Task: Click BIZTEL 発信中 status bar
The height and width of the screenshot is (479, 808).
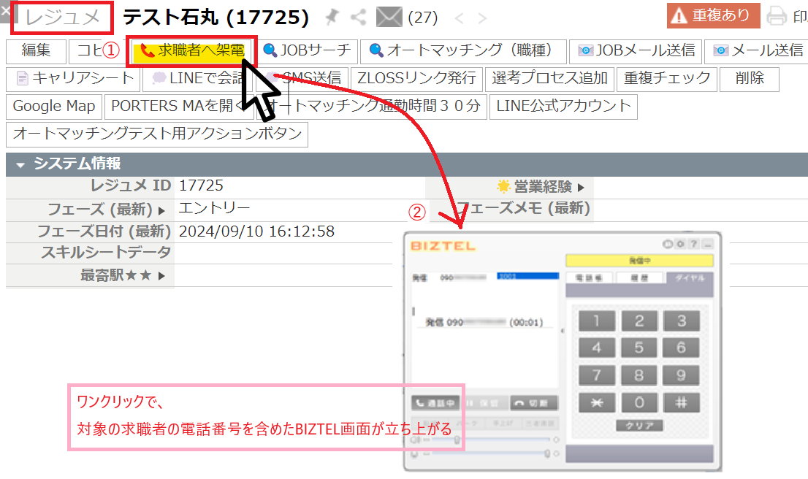Action: click(639, 261)
